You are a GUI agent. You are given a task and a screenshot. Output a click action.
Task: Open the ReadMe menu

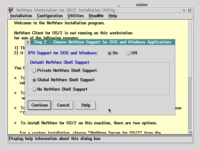(96, 16)
